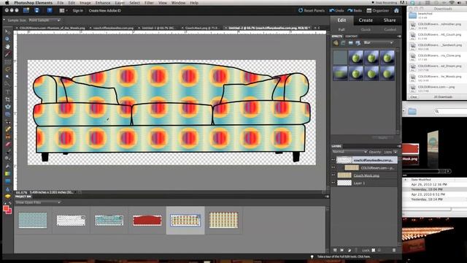Click Clear button in Downloads window
This screenshot has height=263, width=467.
click(x=414, y=97)
